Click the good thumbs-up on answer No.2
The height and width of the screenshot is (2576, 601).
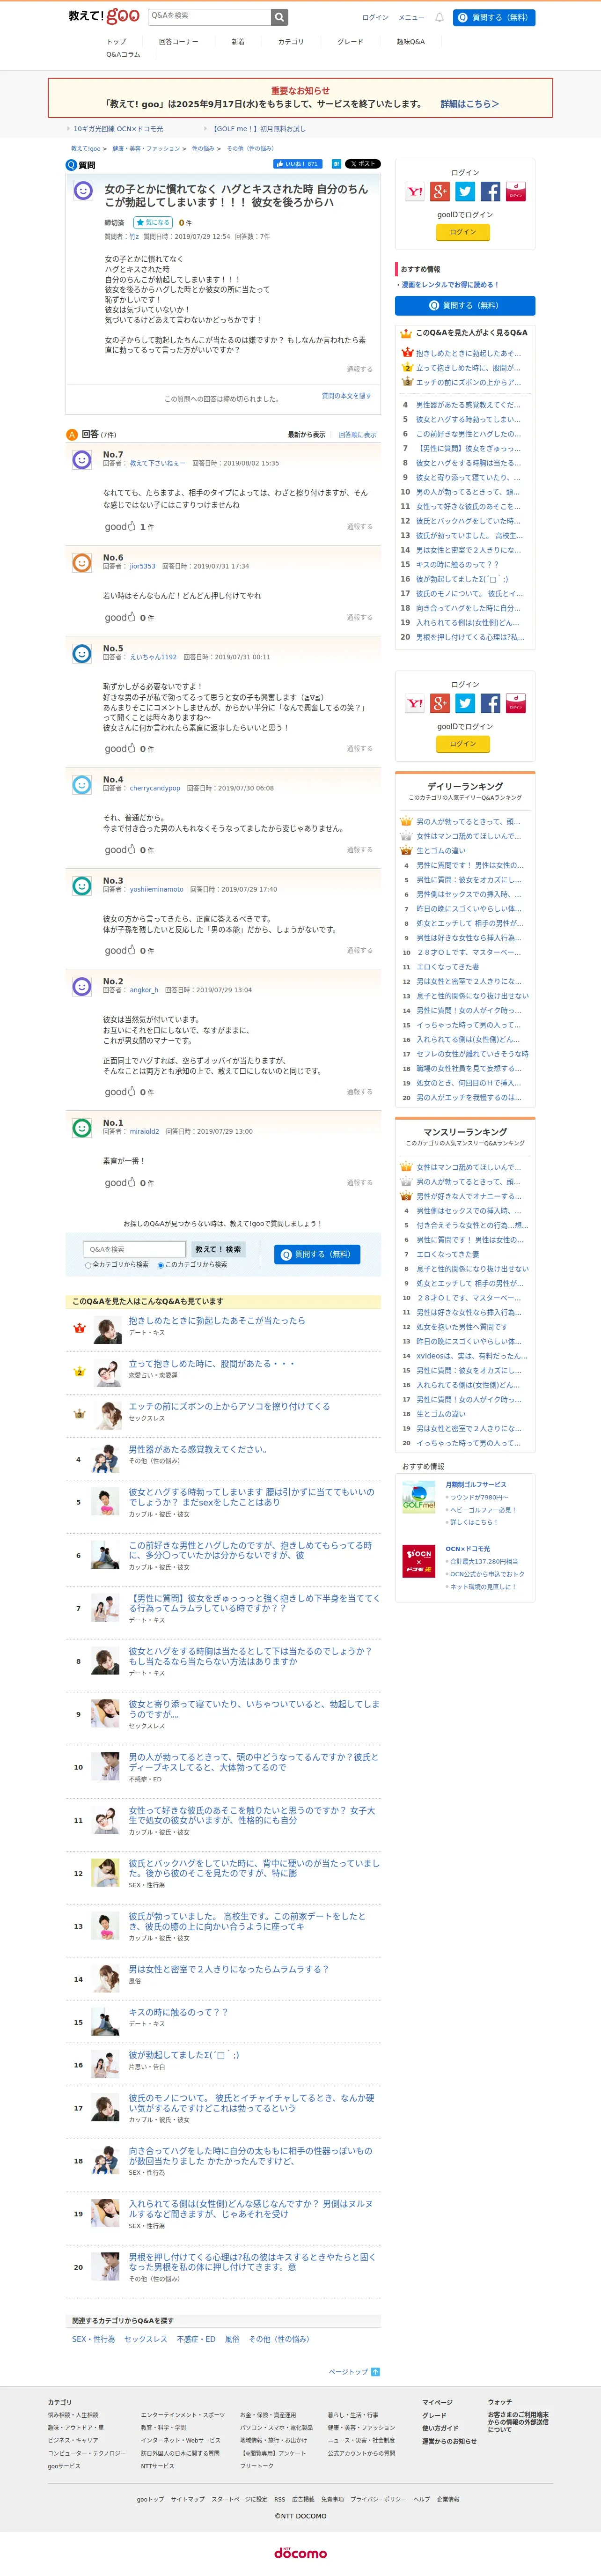point(119,1091)
